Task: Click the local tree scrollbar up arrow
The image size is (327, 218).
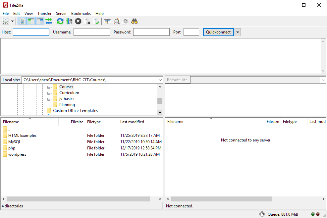Action: (160, 87)
